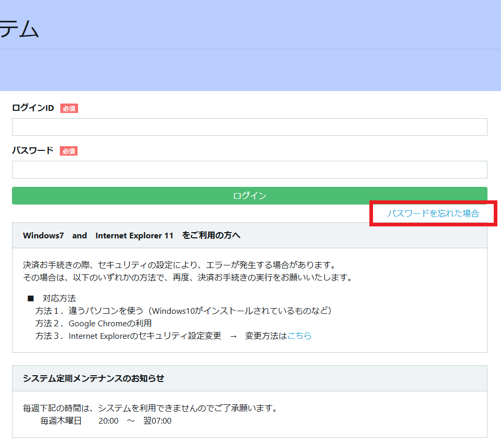Open the こちら link for security settings
Image resolution: width=501 pixels, height=446 pixels.
pos(299,336)
